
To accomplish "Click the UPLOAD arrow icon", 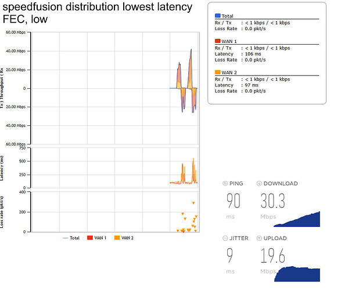I will pos(259,238).
